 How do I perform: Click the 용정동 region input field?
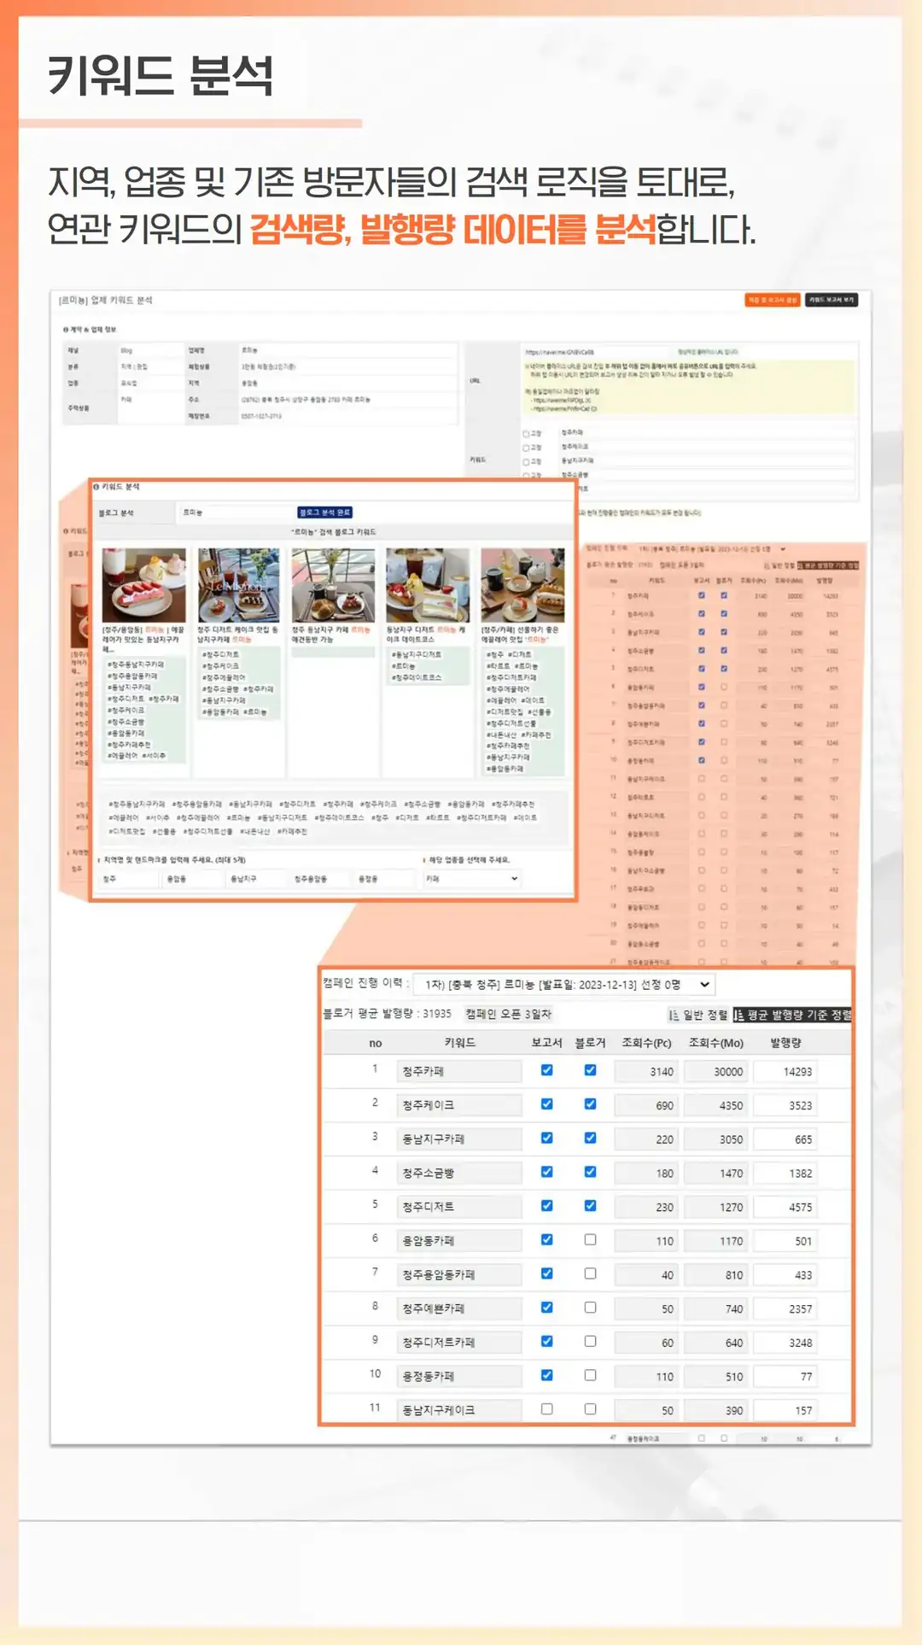(x=385, y=878)
